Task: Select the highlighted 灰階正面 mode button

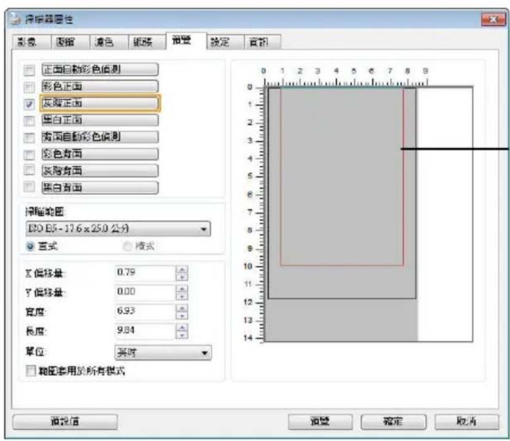Action: (x=100, y=103)
